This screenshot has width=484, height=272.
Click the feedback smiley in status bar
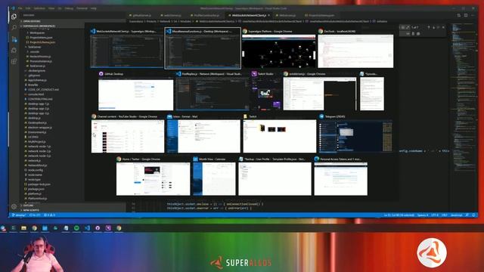[467, 215]
